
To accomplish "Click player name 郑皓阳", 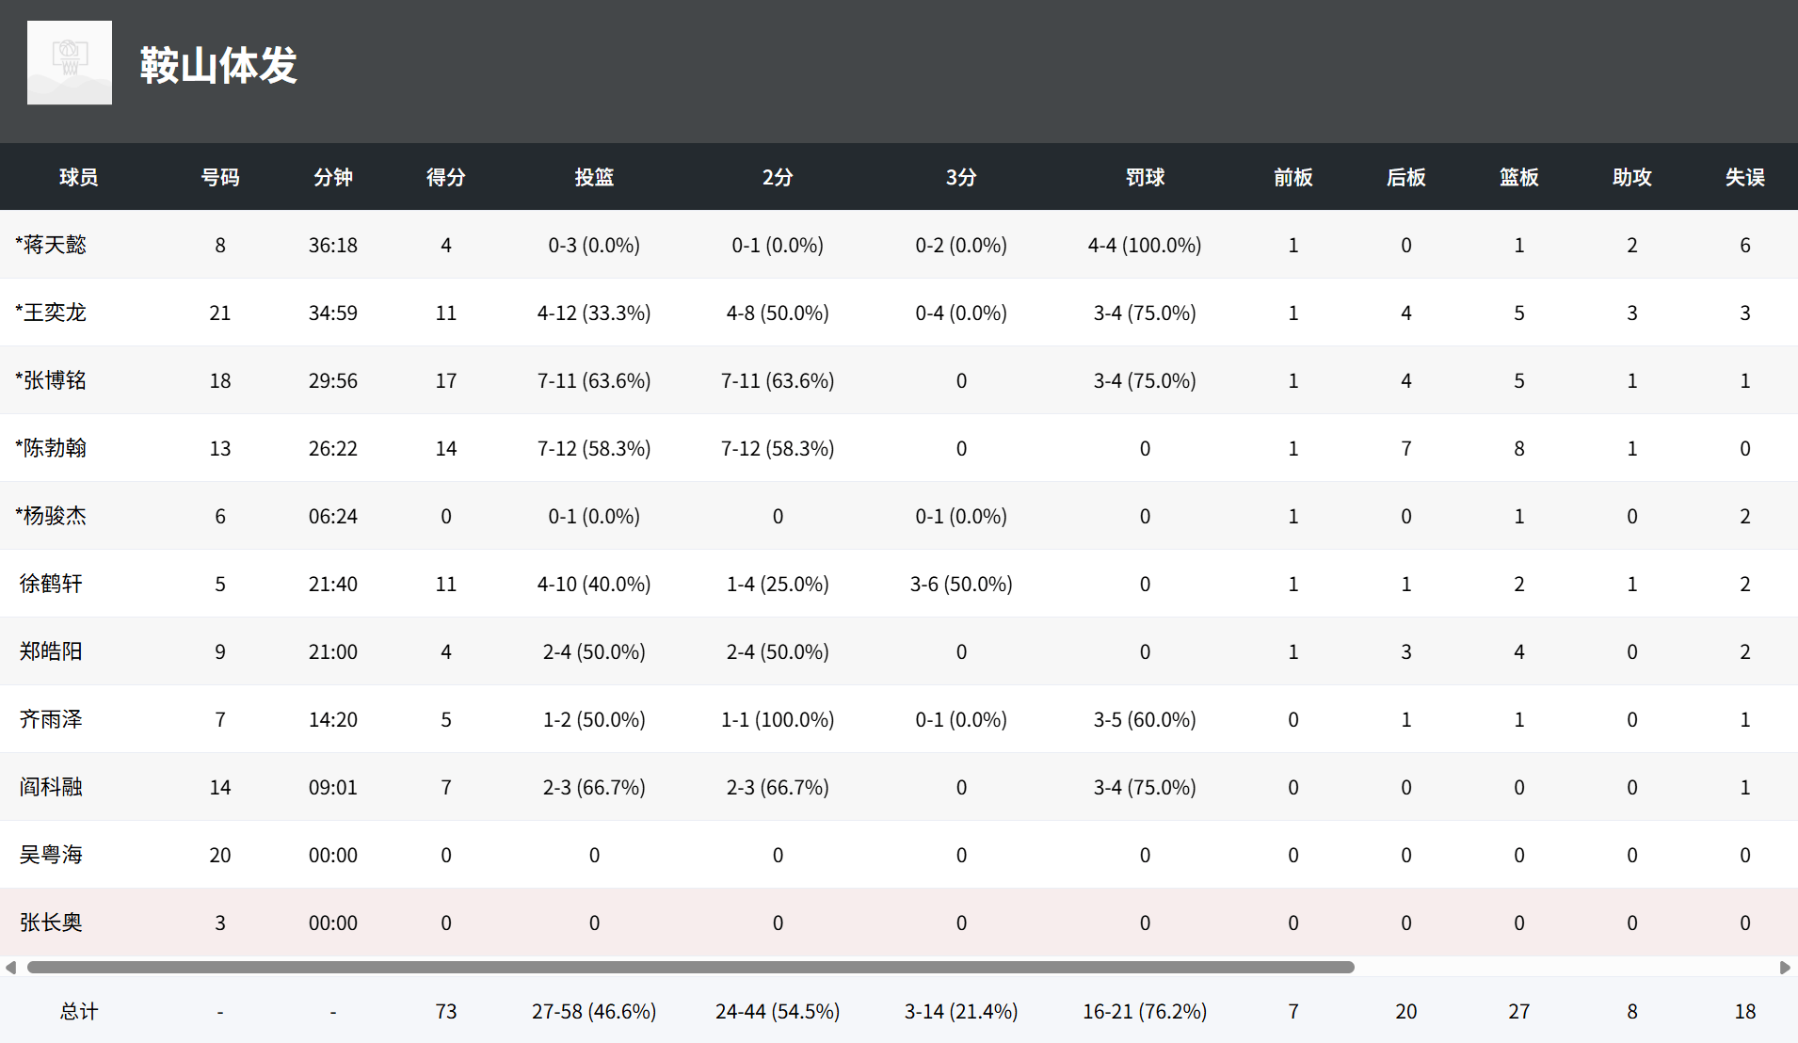I will (51, 651).
